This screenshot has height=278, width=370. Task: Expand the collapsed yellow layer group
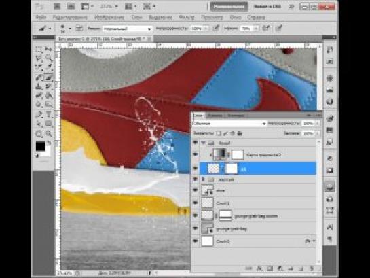[x=204, y=179]
